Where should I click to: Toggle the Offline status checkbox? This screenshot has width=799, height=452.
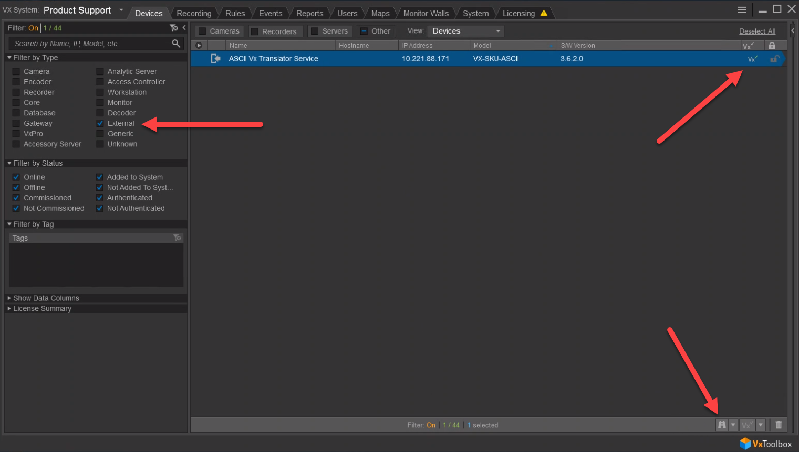(16, 187)
